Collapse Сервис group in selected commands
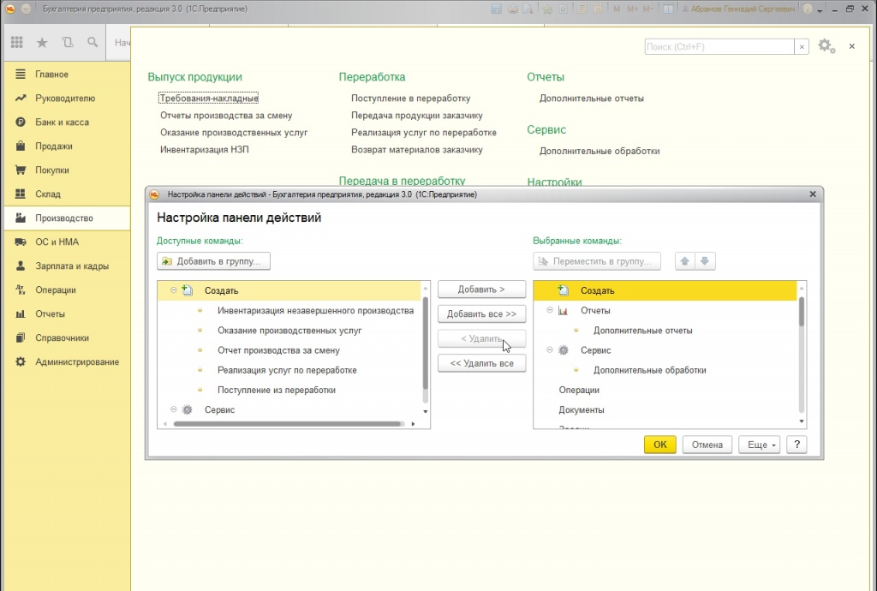The image size is (877, 591). pyautogui.click(x=549, y=350)
